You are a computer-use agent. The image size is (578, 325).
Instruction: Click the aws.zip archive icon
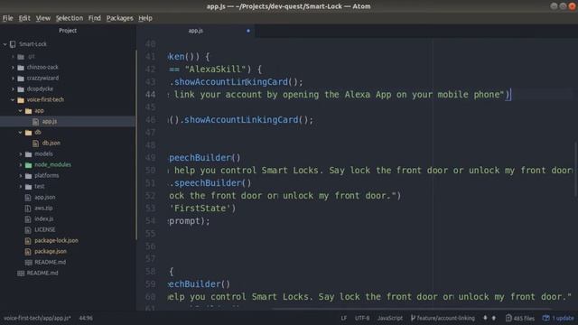[x=28, y=209]
